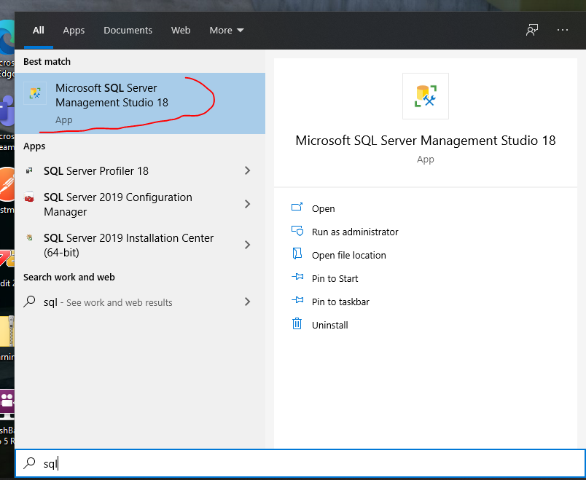The height and width of the screenshot is (480, 586).
Task: Click the feedback icon in search header
Action: pos(532,30)
